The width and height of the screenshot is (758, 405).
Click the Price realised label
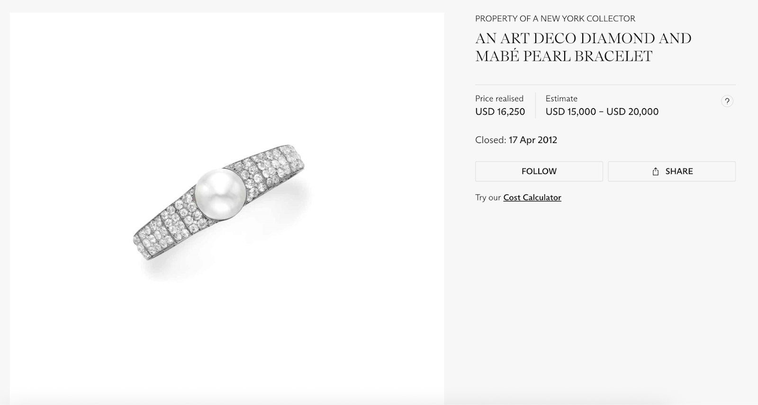(x=499, y=99)
